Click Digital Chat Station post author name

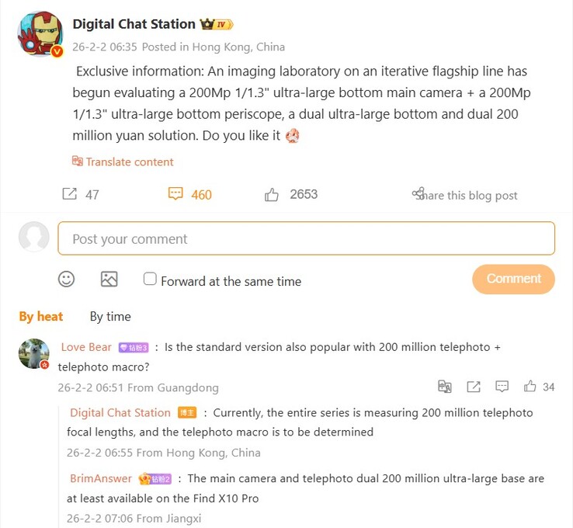click(134, 24)
